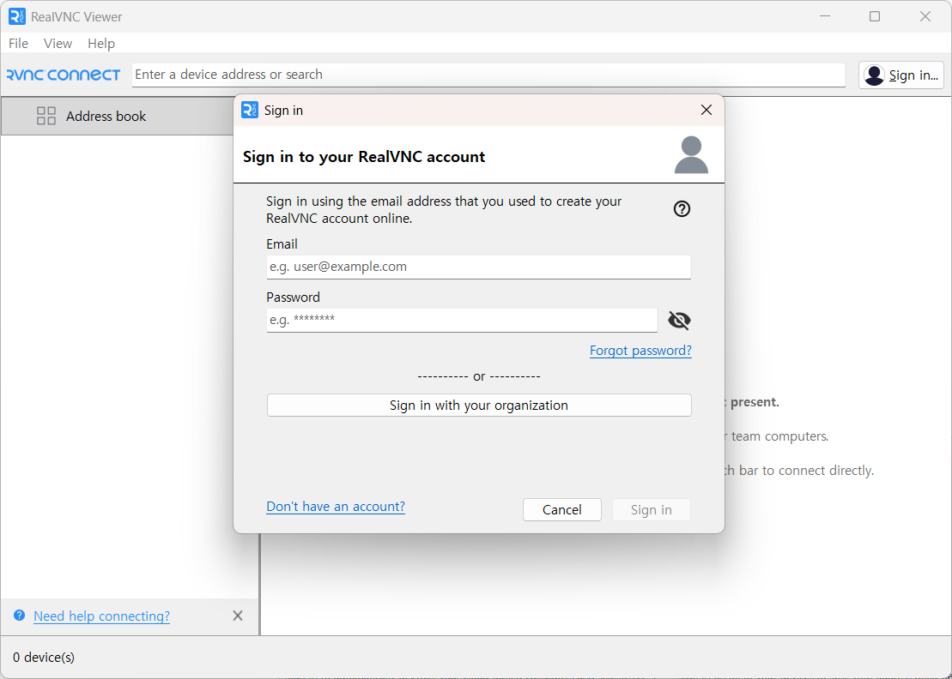
Task: Click the blue help icon beside Need help connecting
Action: click(x=20, y=616)
